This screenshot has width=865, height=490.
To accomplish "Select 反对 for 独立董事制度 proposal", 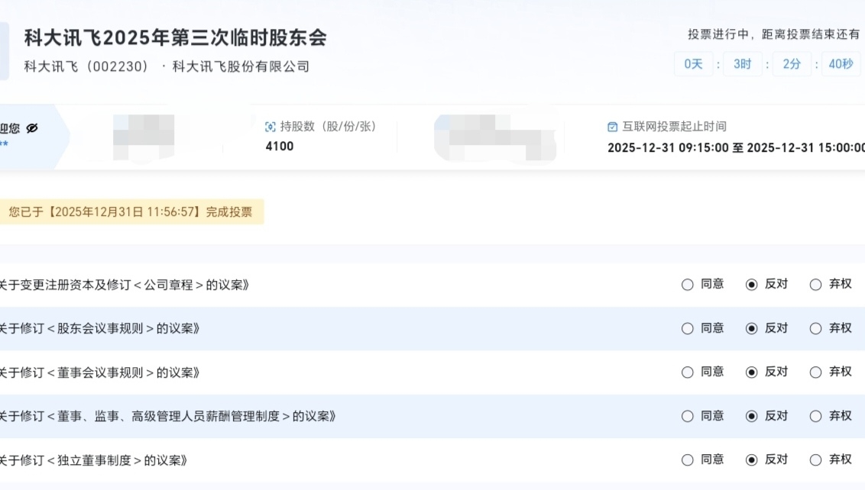I will click(751, 459).
